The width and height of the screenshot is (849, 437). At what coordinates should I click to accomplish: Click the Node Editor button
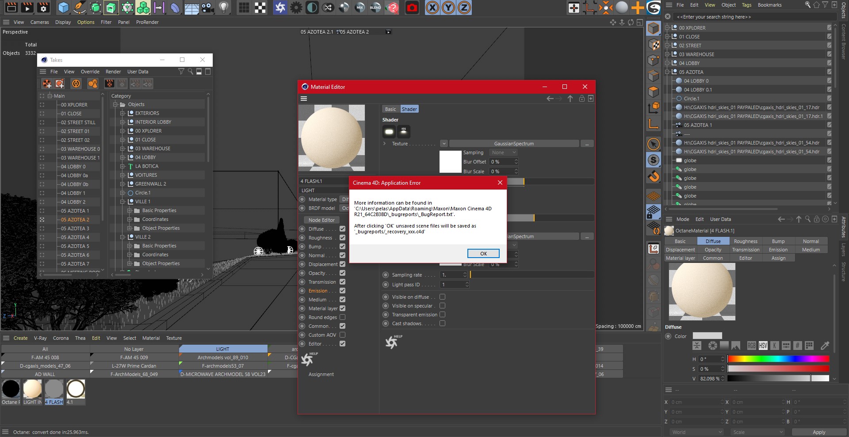321,220
